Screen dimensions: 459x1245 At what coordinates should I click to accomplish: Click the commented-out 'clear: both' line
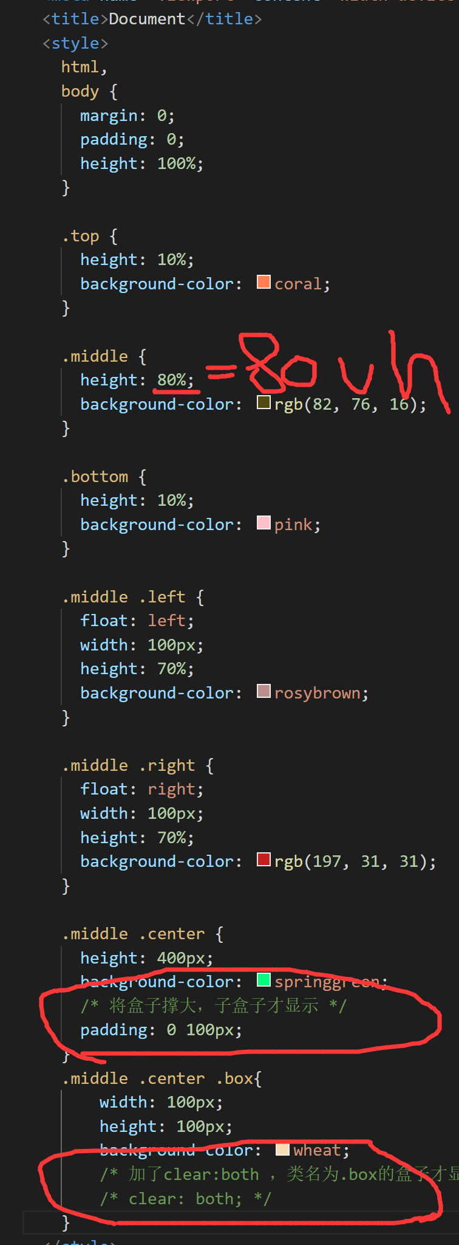[x=185, y=1199]
